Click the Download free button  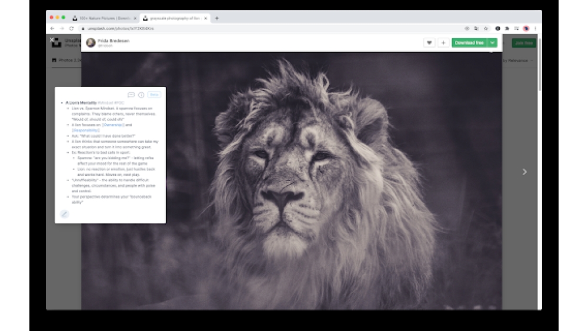tap(469, 43)
